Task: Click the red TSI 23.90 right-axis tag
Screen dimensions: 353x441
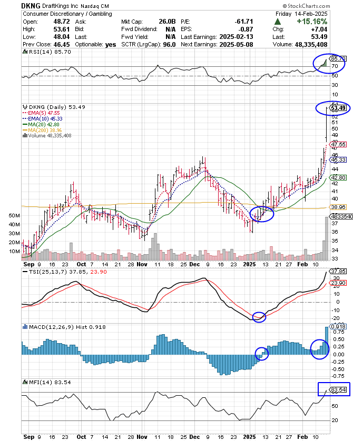Action: (338, 283)
